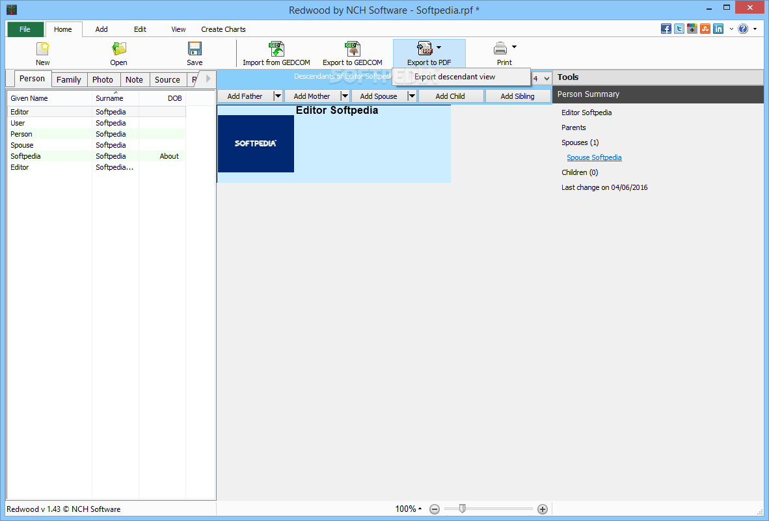Expand the Add Spouse dropdown arrow
Viewport: 769px width, 521px height.
tap(412, 96)
